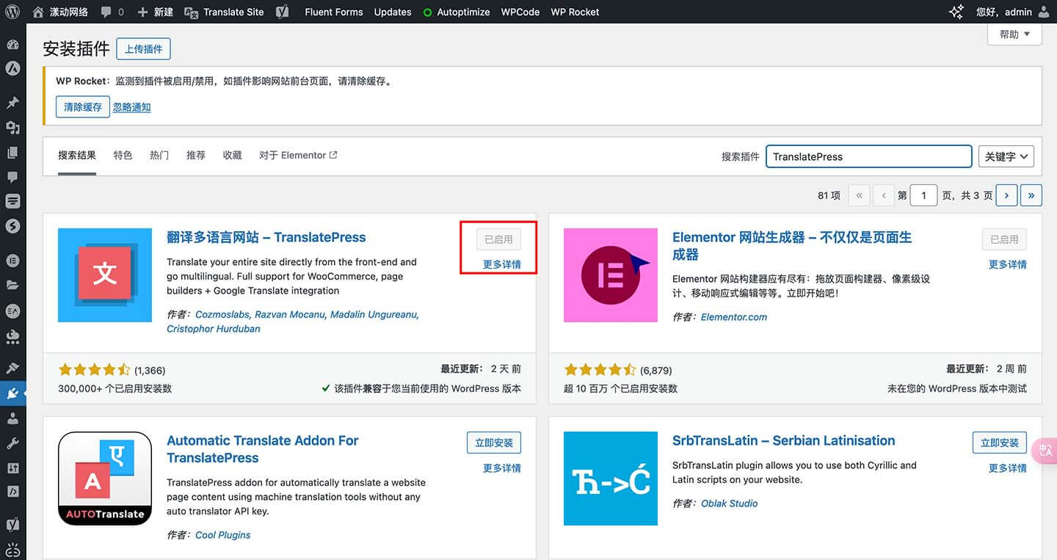Open Pages sidebar icon
1057x560 pixels.
click(12, 153)
